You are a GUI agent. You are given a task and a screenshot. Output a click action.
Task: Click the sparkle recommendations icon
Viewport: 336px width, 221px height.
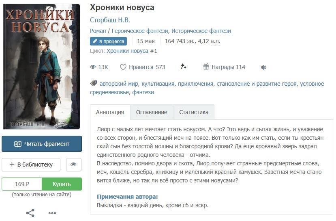coord(183,67)
